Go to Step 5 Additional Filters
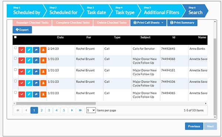Screen dimensions: 222x137 coord(161,11)
